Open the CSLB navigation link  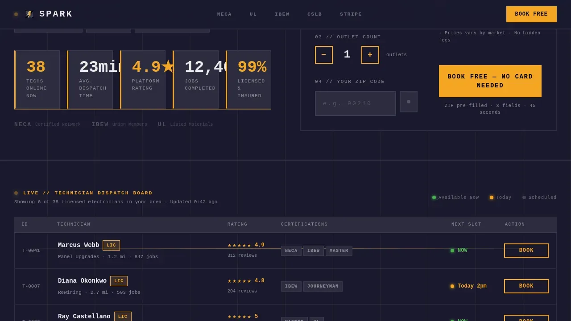[314, 14]
